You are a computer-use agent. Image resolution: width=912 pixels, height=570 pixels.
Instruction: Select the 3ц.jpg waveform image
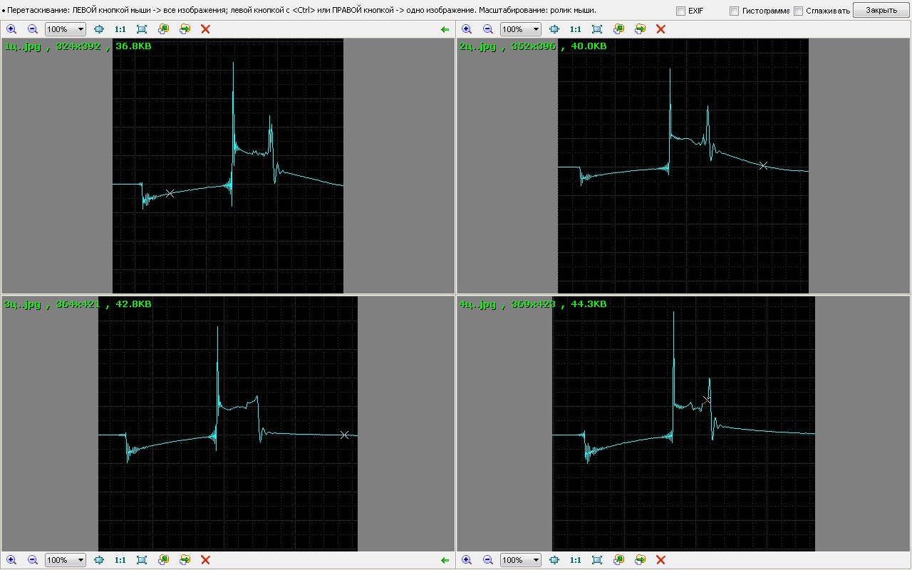228,423
